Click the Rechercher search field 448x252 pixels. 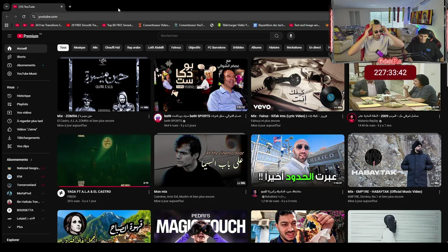pos(213,36)
